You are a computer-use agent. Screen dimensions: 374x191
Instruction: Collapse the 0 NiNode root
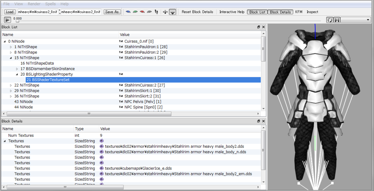5,41
